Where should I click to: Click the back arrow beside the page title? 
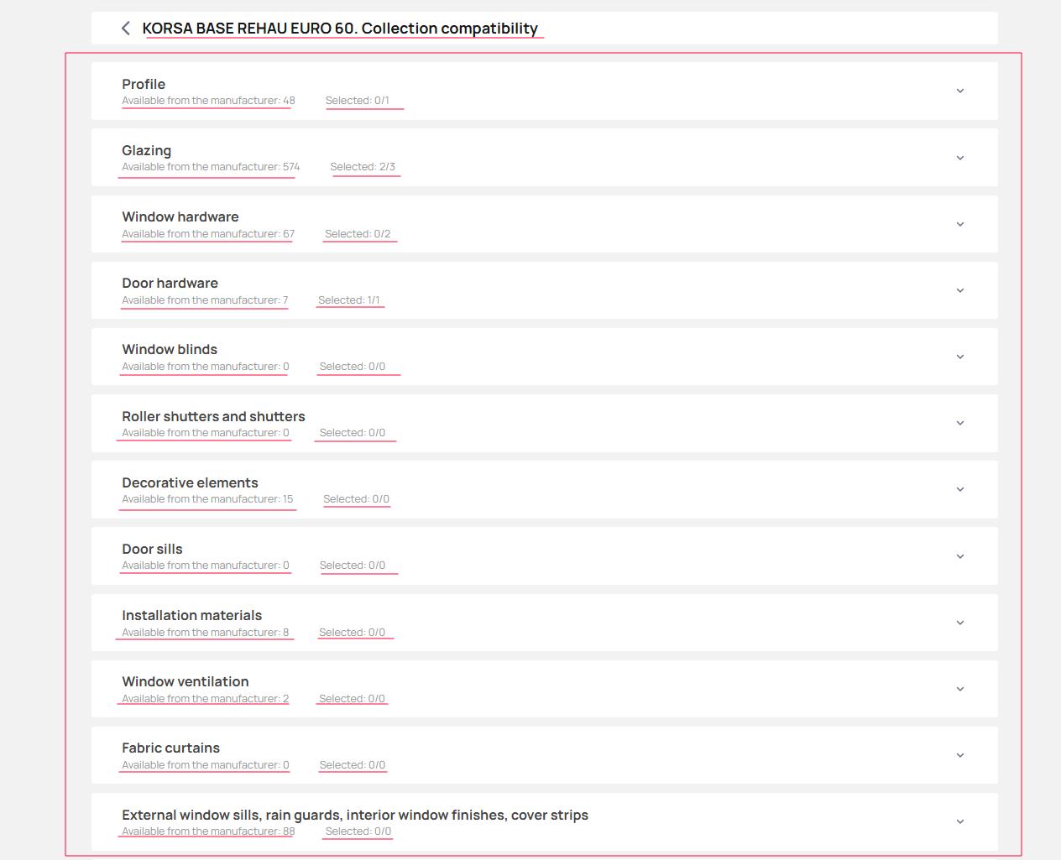point(126,29)
